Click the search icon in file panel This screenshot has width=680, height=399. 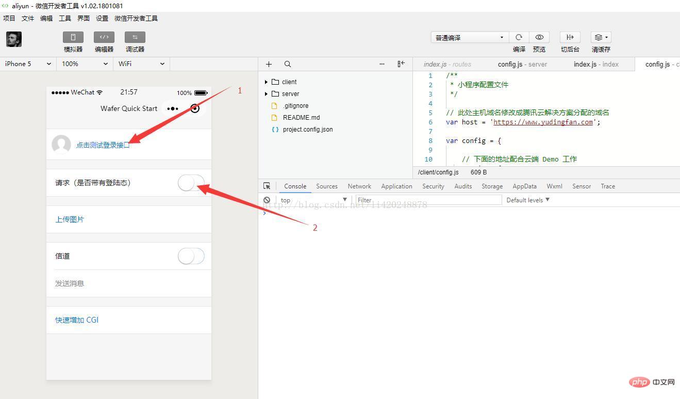(x=288, y=64)
